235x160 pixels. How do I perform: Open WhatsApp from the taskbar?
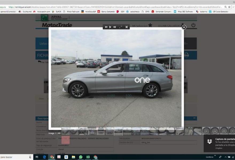click(x=81, y=157)
